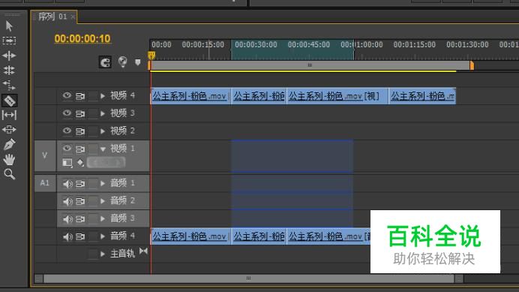Toggle the Snap magnet button
519x292 pixels.
[x=105, y=62]
